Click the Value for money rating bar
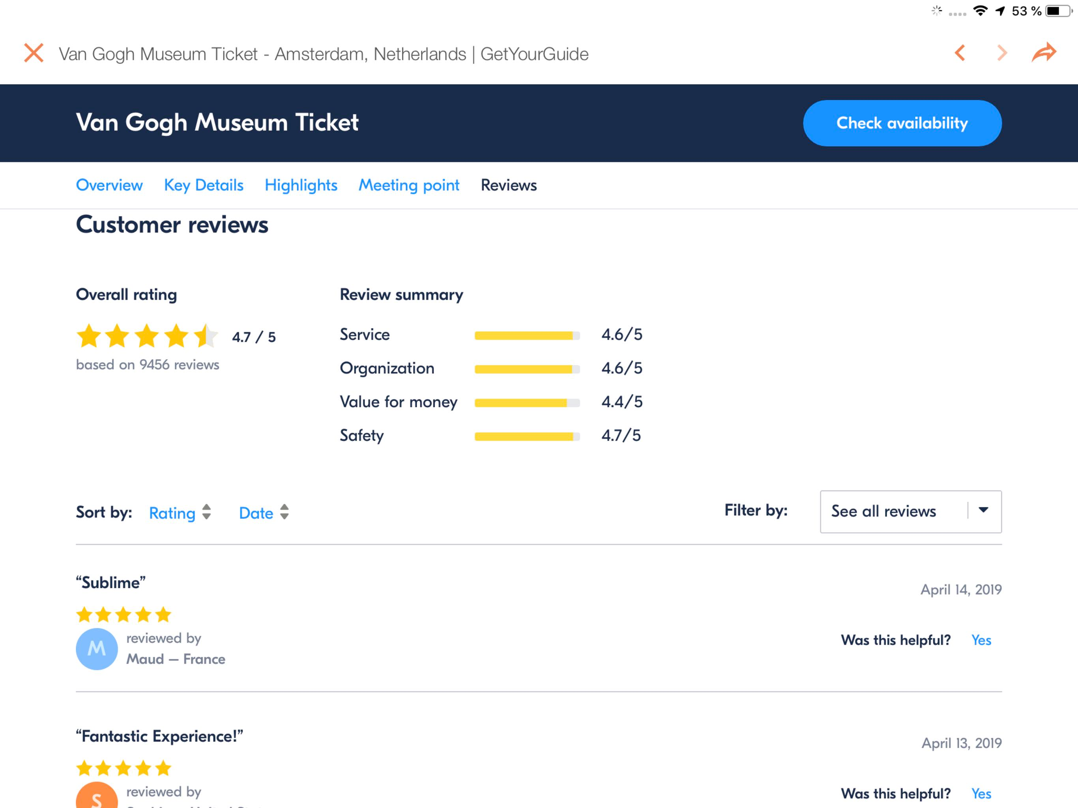This screenshot has width=1078, height=808. [x=527, y=402]
